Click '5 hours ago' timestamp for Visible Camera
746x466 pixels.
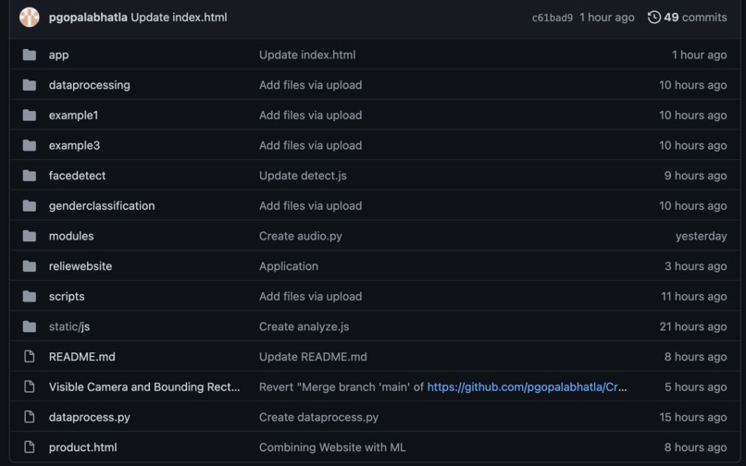tap(695, 387)
